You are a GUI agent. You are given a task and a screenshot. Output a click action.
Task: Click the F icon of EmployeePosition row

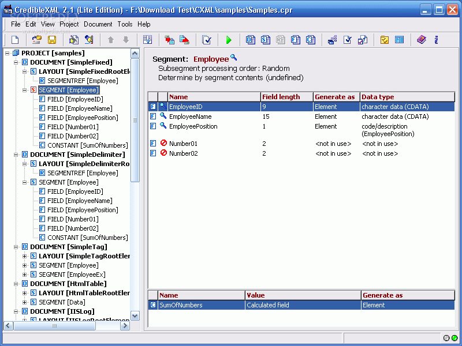[153, 126]
